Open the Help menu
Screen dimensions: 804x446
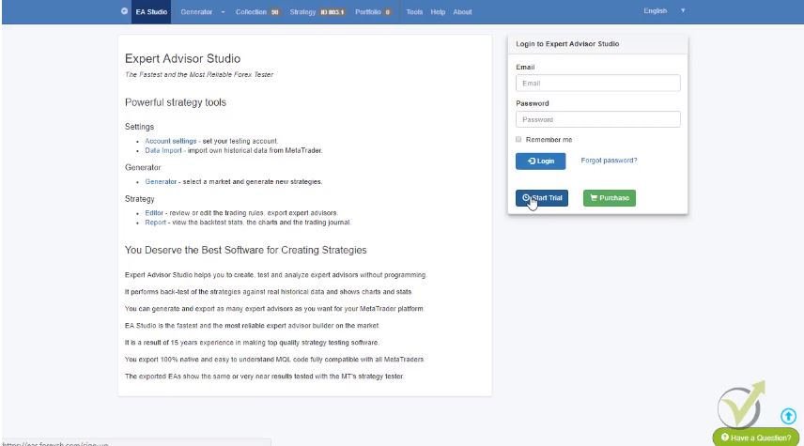(x=438, y=12)
